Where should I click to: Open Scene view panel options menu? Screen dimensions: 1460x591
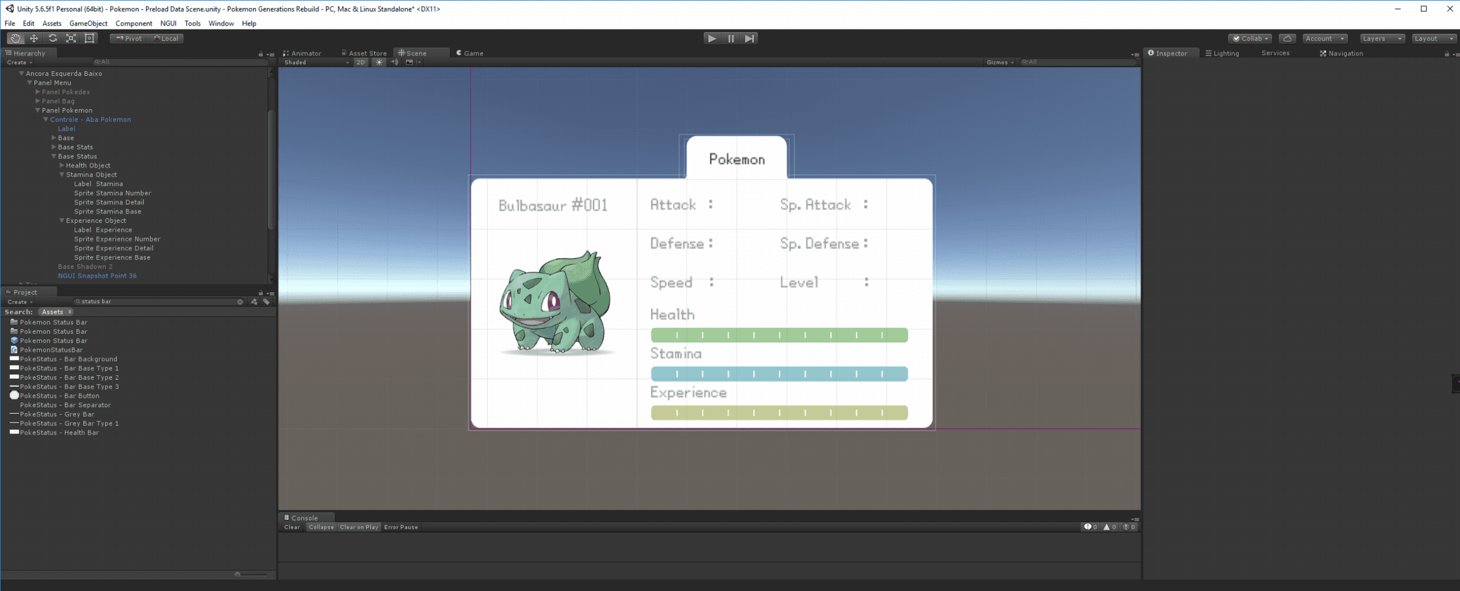pyautogui.click(x=1135, y=54)
